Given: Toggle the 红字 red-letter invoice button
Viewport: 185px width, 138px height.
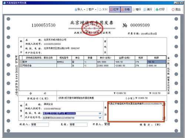Looking at the screenshot, I should click(x=115, y=9).
